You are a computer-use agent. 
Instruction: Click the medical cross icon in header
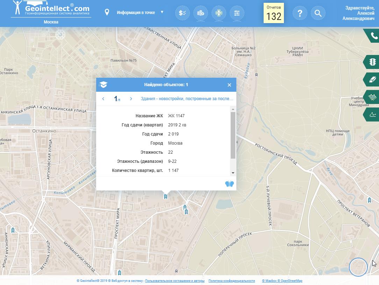[x=219, y=13]
